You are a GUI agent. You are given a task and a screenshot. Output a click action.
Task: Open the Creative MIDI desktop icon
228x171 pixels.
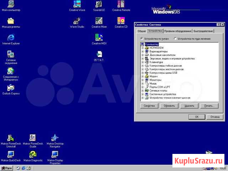tap(99, 39)
